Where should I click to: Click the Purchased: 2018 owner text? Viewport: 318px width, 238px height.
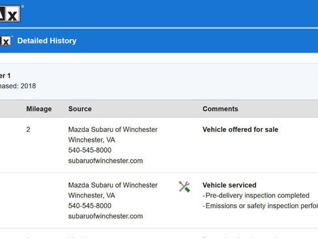[18, 86]
